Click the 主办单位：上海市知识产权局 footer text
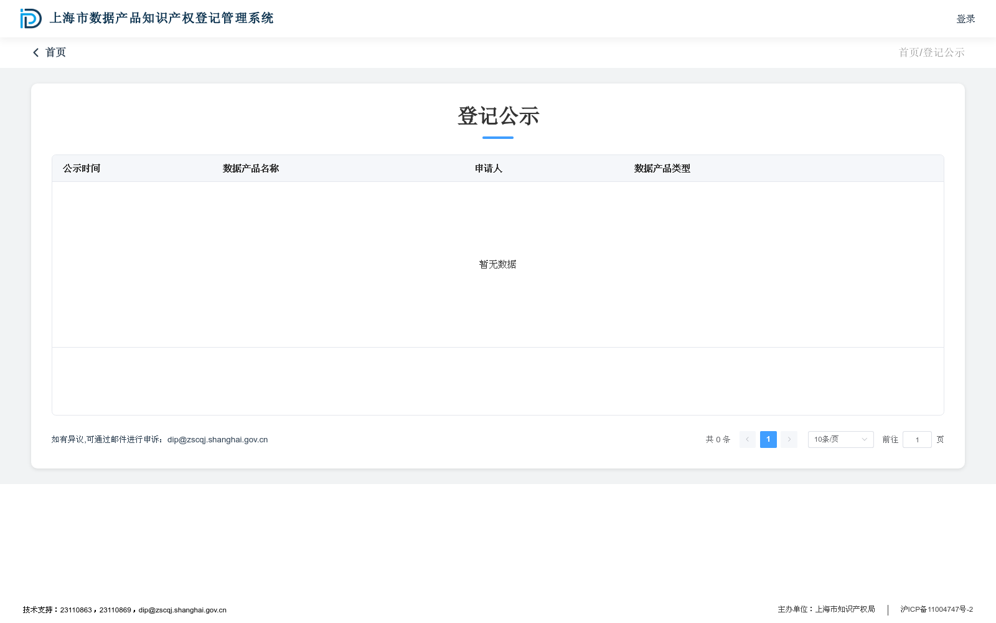 pos(826,609)
